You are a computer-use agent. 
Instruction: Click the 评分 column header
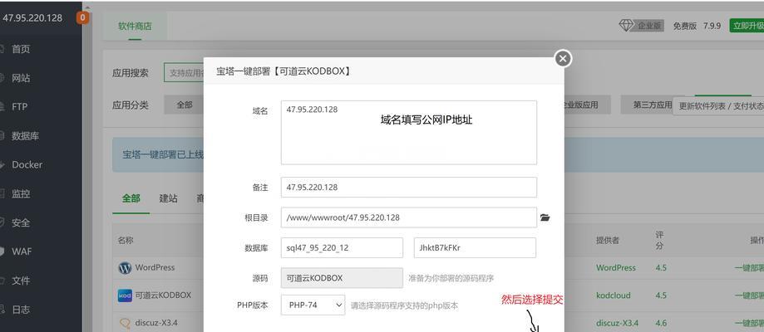(659, 241)
